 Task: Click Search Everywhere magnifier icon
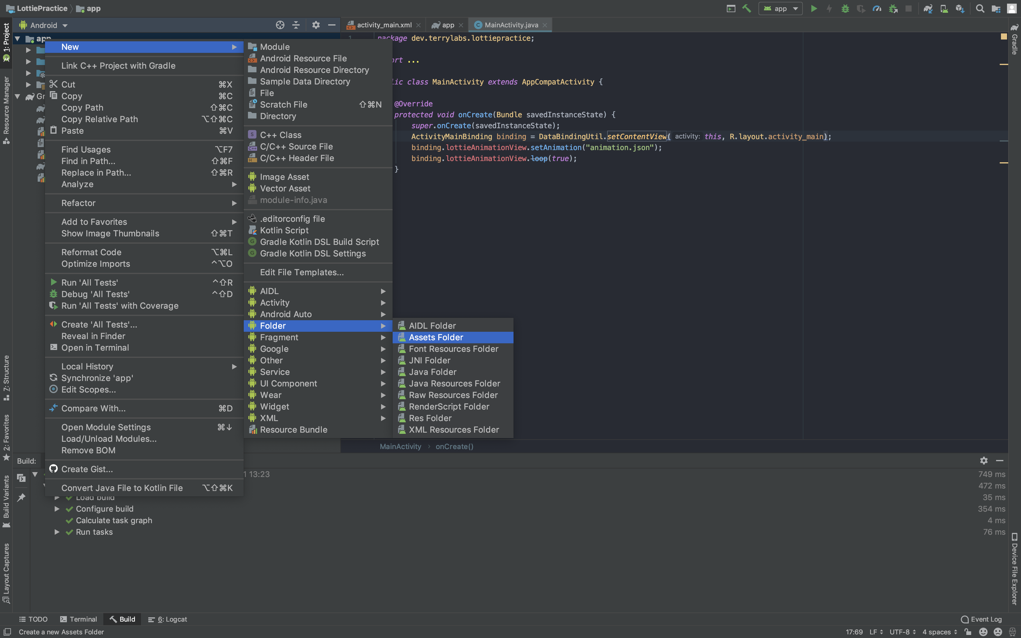980,9
